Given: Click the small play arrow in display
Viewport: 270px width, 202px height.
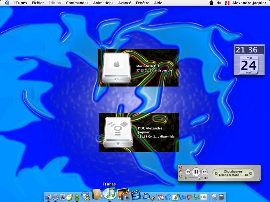Looking at the screenshot, I should pyautogui.click(x=216, y=173).
